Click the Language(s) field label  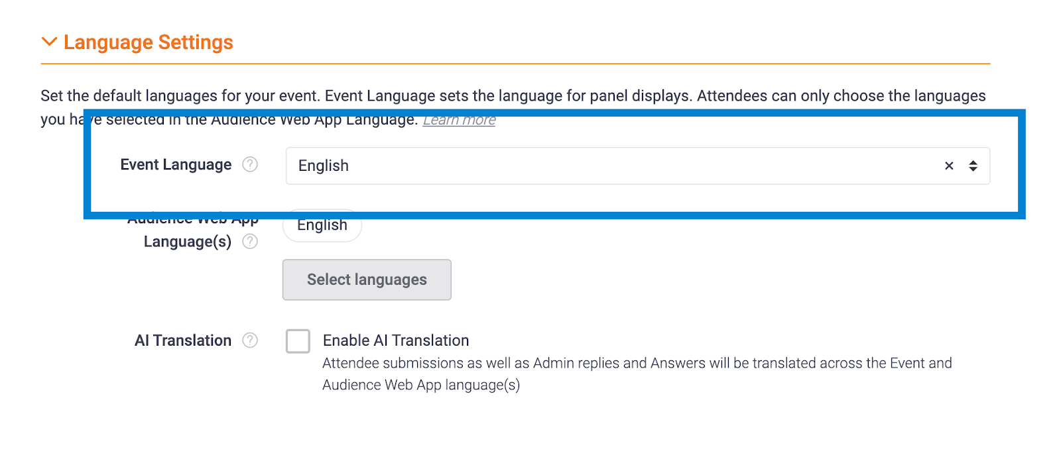pos(188,242)
